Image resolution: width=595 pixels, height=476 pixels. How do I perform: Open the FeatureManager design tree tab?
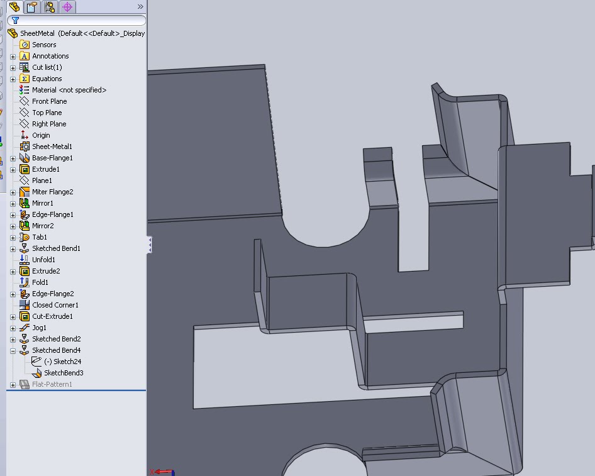[15, 7]
